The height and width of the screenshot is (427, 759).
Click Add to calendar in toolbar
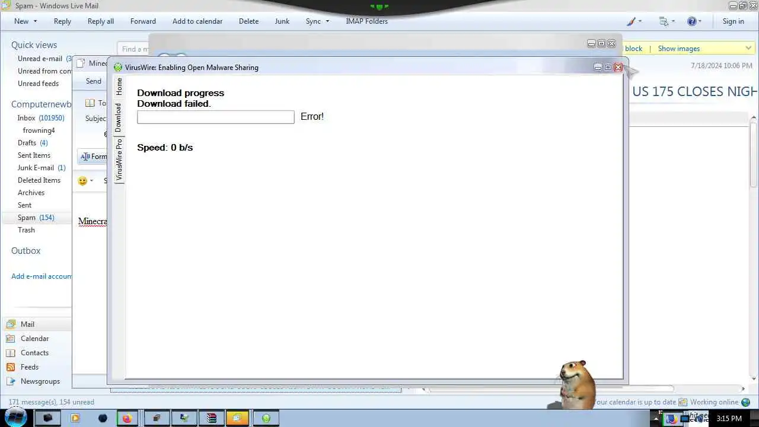pos(197,21)
